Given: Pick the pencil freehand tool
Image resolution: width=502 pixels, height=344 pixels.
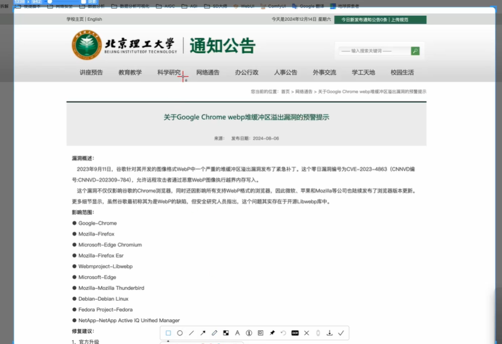Looking at the screenshot, I should [215, 333].
